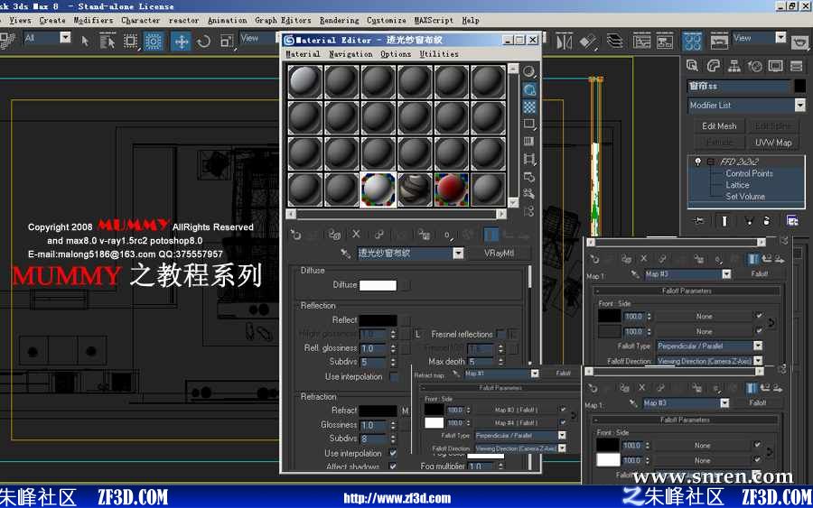
Task: Open the Material Editor toolbar icon
Action: click(692, 42)
